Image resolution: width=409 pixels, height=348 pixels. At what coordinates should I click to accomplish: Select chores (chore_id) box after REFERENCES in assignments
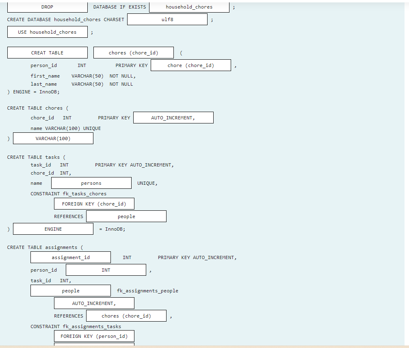point(126,316)
